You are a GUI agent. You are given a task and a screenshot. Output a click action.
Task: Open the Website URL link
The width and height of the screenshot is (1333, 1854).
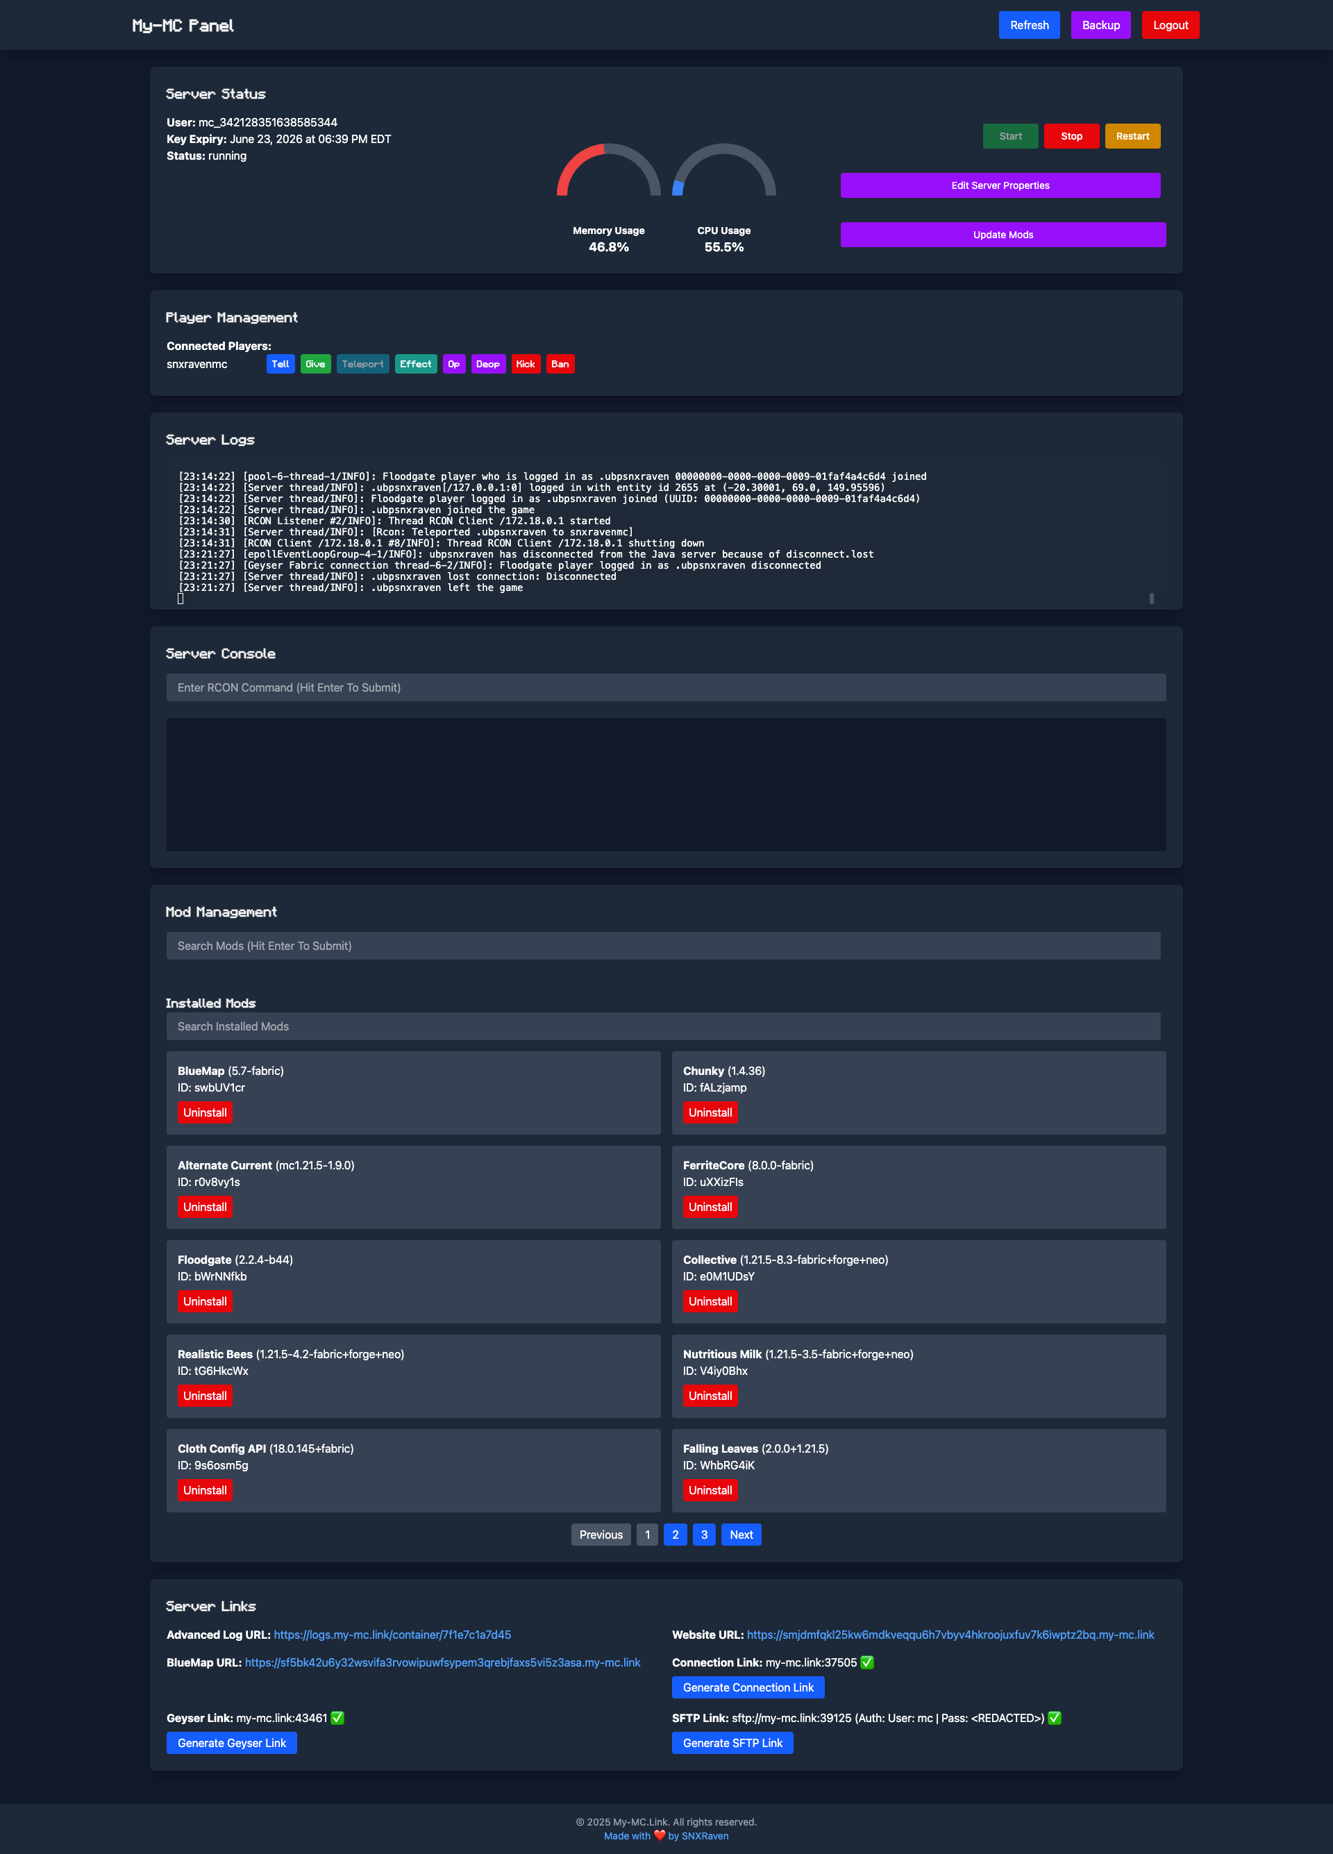coord(950,1635)
